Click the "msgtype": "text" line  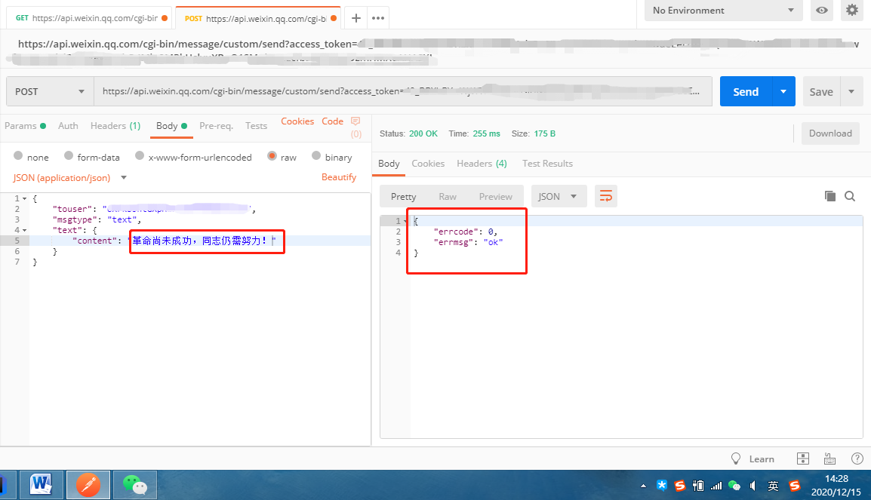[x=97, y=219]
